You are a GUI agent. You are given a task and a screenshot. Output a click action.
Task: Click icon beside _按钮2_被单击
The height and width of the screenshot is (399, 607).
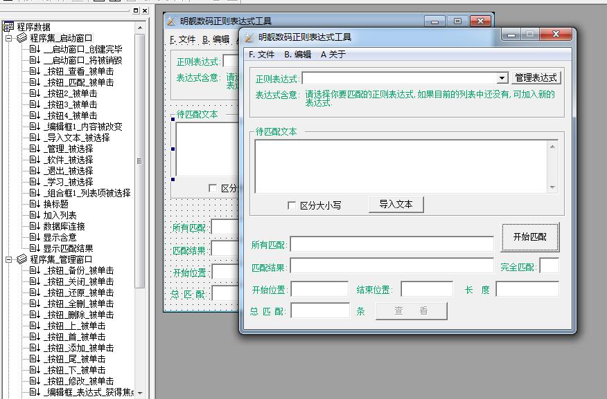click(x=35, y=93)
